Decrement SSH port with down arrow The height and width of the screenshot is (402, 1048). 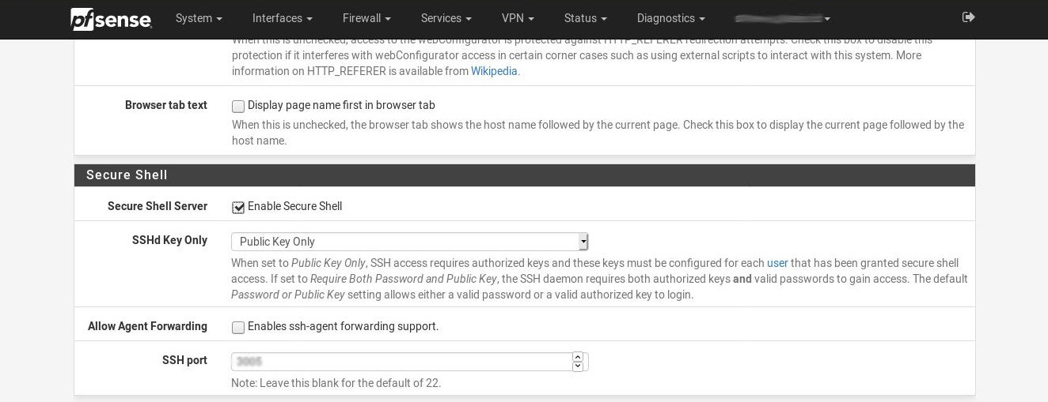click(578, 366)
